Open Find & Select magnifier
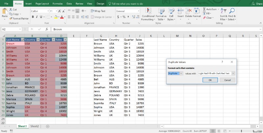This screenshot has width=263, height=133. pyautogui.click(x=232, y=14)
